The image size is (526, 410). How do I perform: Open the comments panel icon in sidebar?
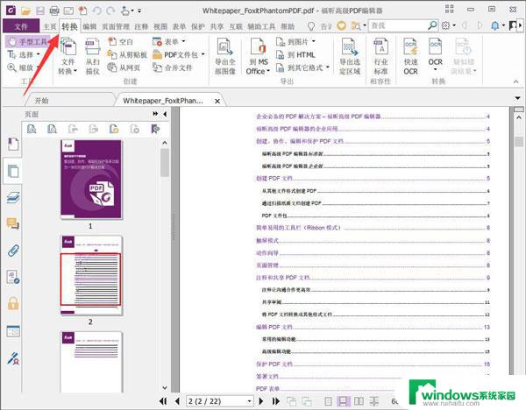[13, 223]
